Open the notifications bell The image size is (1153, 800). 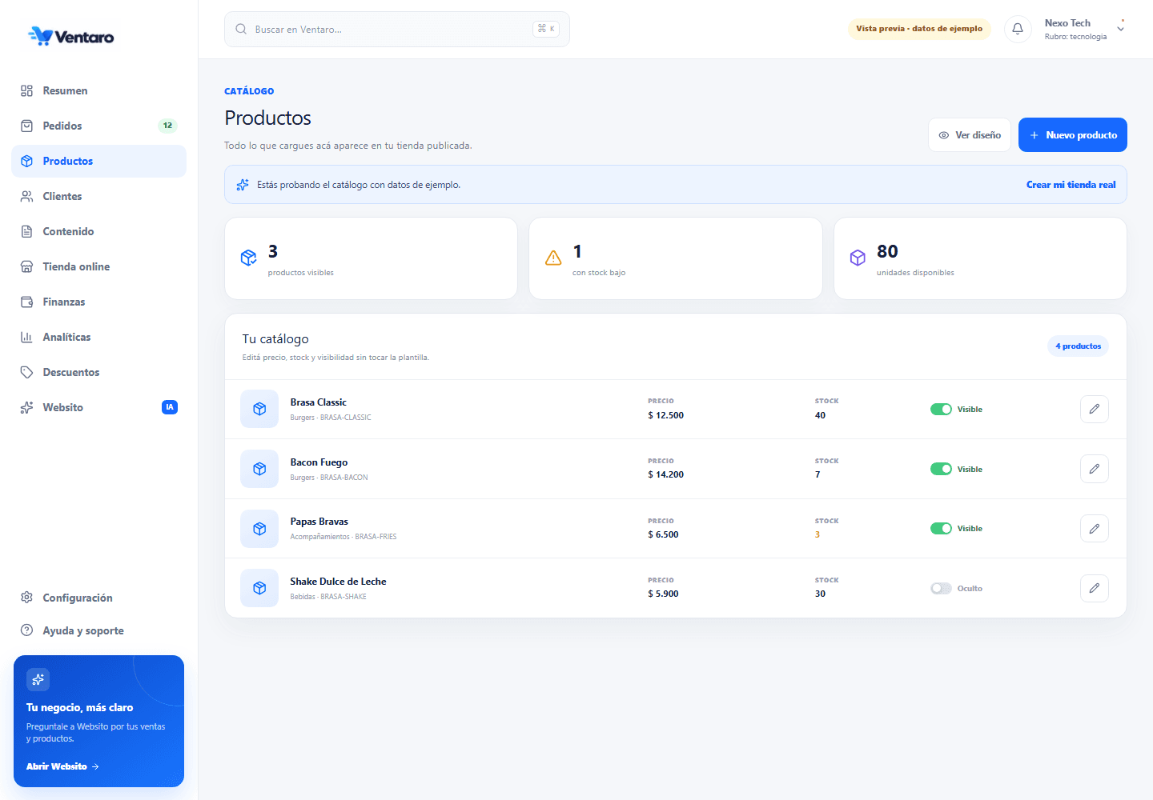(x=1018, y=29)
